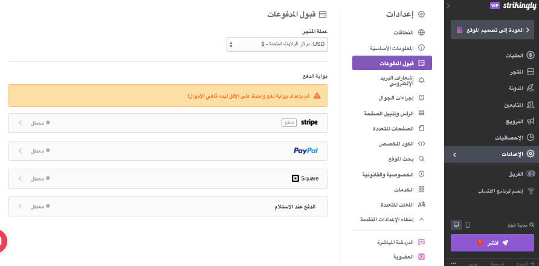
Task: Click the magnifier site search icon
Action: (x=421, y=158)
